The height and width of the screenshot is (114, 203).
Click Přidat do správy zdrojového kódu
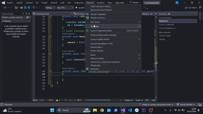[156, 104]
